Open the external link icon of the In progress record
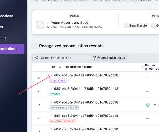This screenshot has height=132, width=159. 52,75
